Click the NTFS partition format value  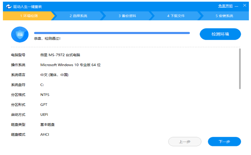(x=45, y=95)
